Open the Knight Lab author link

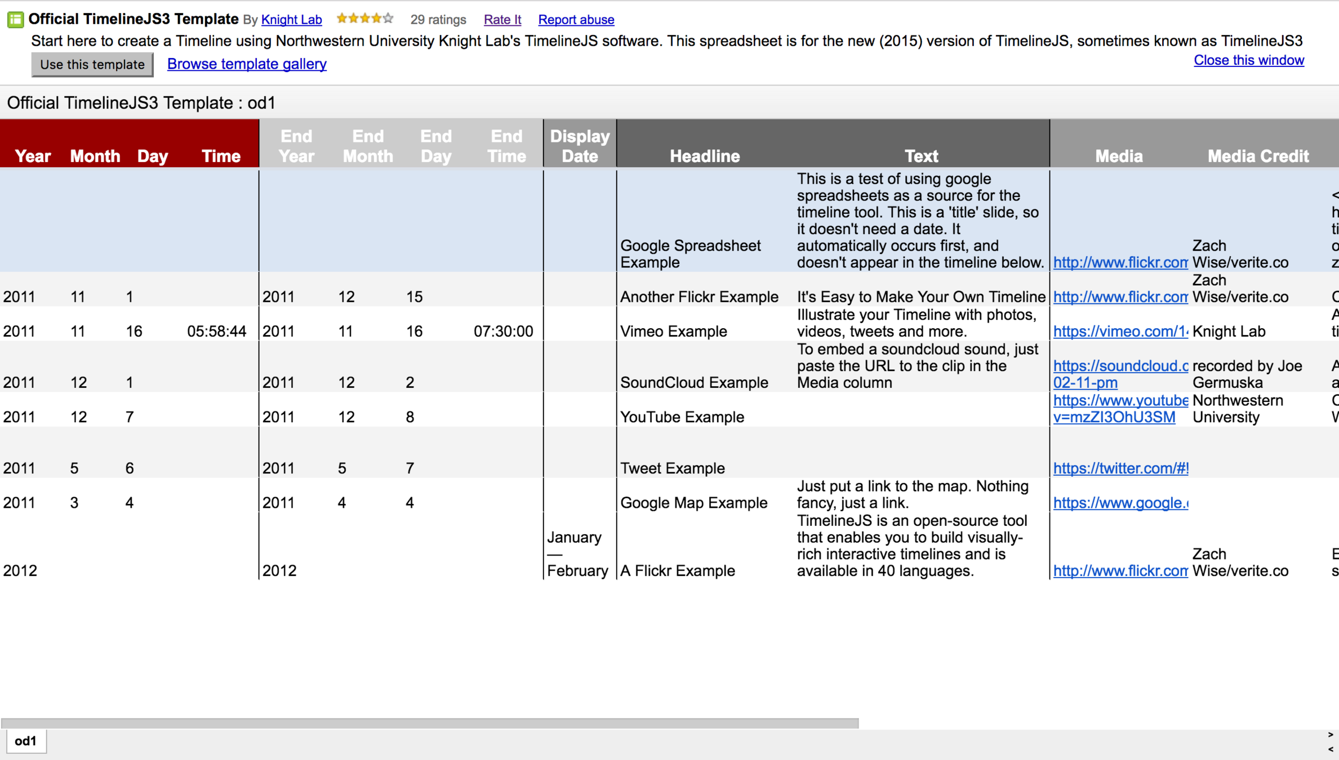[291, 20]
